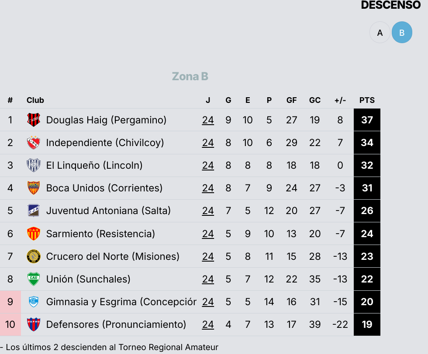Click the Juventud Antoniana (Salta) team name

click(108, 211)
